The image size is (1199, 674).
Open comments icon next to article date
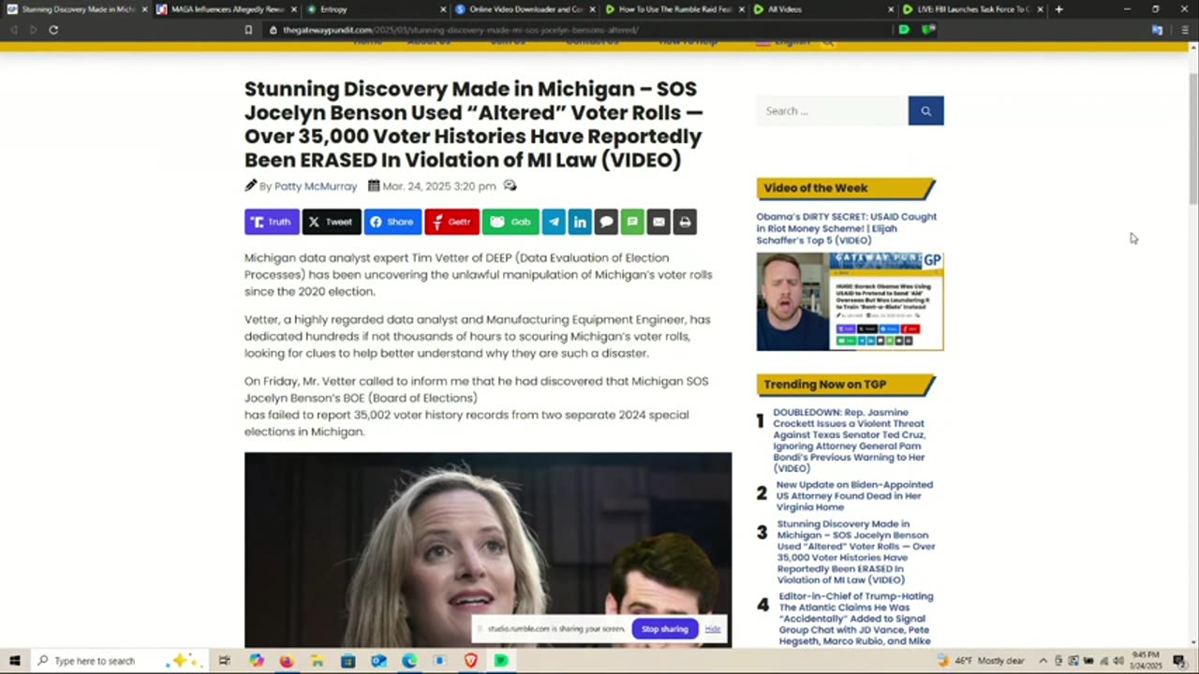click(x=510, y=185)
